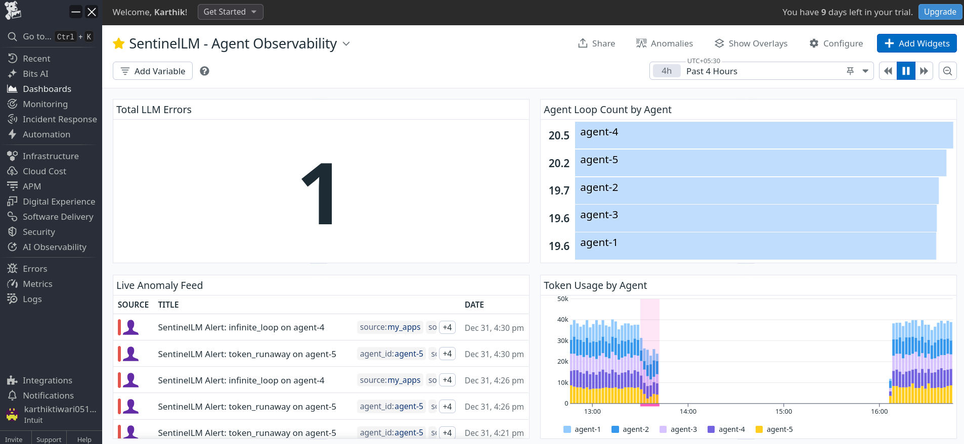Image resolution: width=964 pixels, height=444 pixels.
Task: Click the DATE column header
Action: point(474,305)
